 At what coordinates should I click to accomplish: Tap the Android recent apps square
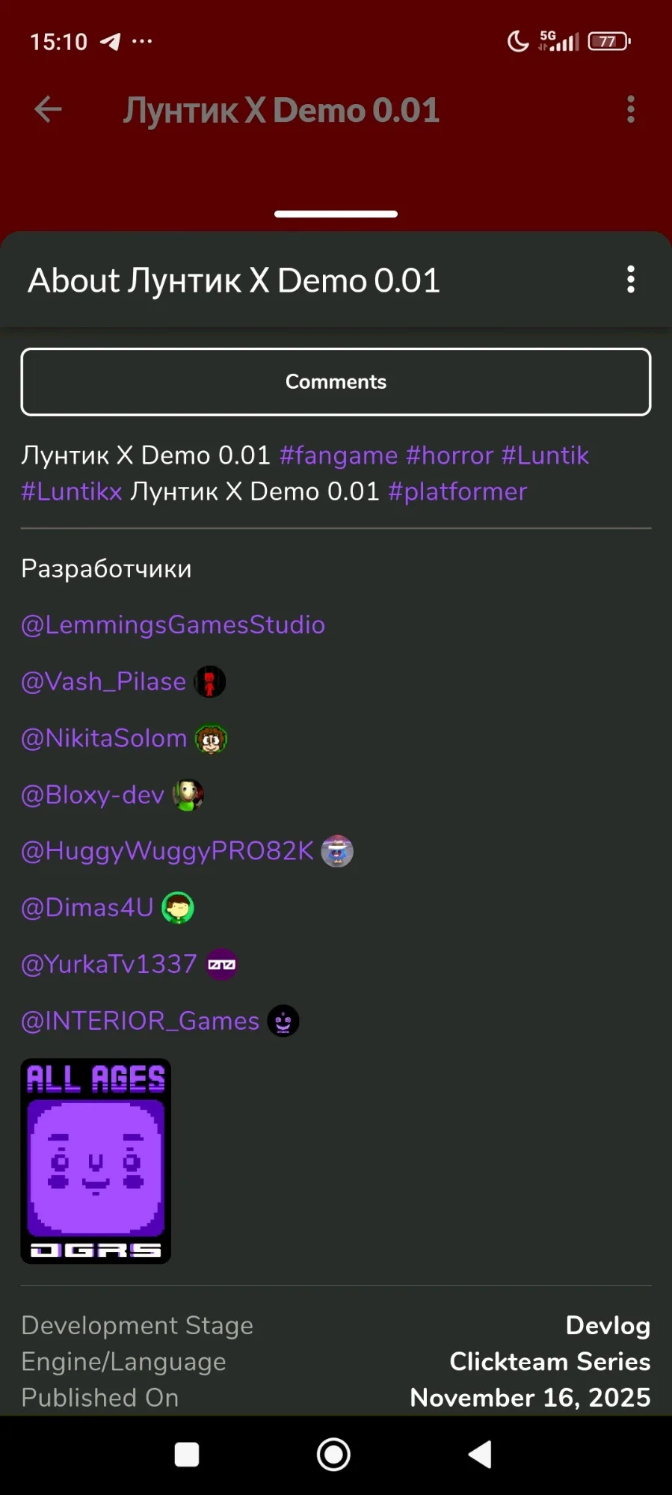[187, 1455]
